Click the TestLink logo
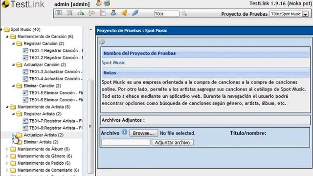313x176 pixels. click(22, 4)
